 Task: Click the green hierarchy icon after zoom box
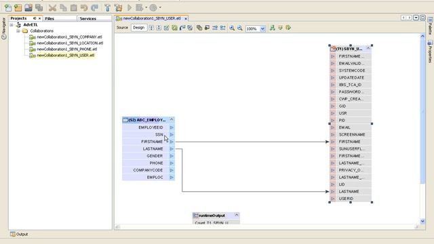pos(273,28)
